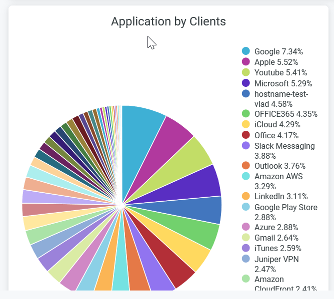Click the Office 4.17% legend color dot
Image resolution: width=334 pixels, height=299 pixels.
[246, 135]
